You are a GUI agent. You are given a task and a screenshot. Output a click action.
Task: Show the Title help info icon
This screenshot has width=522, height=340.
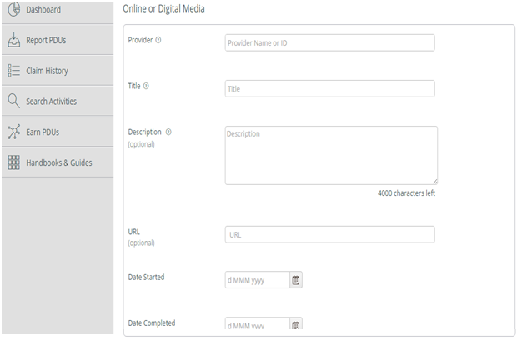coord(146,86)
